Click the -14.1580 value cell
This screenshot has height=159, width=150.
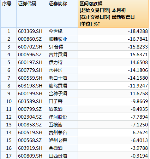(113, 78)
